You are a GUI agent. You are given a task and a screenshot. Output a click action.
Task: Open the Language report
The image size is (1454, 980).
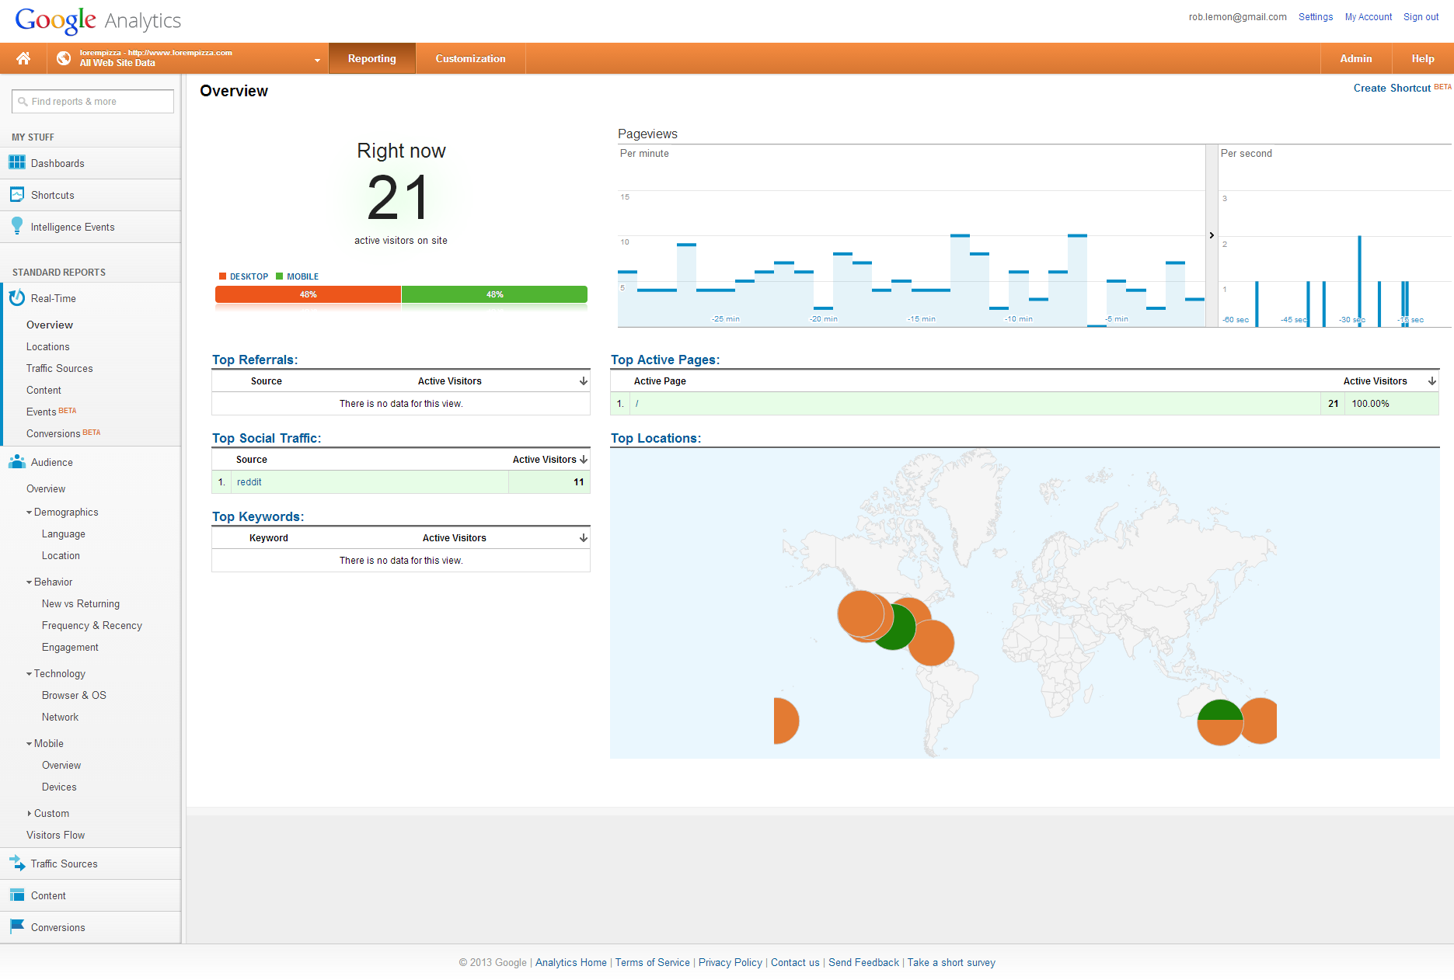tap(64, 534)
